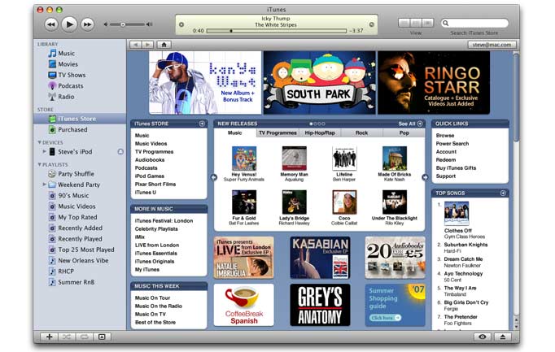Screen dimensions: 555x352
Task: Toggle shuffle in the bottom bar
Action: (x=67, y=337)
